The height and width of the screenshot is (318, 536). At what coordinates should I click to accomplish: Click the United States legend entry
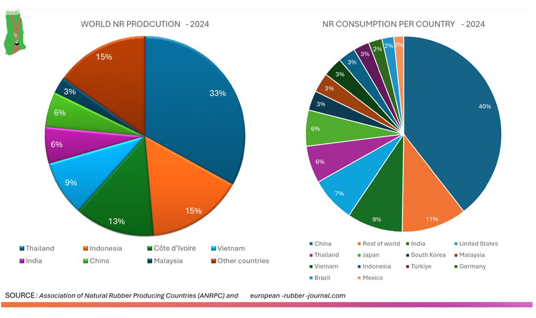477,244
